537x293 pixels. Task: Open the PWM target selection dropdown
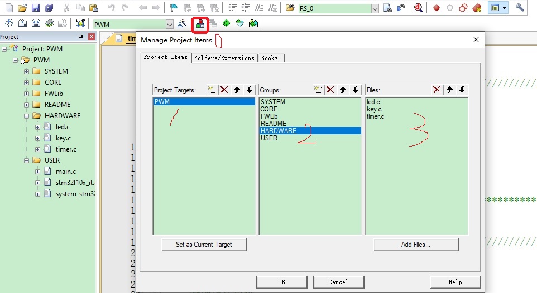[170, 25]
